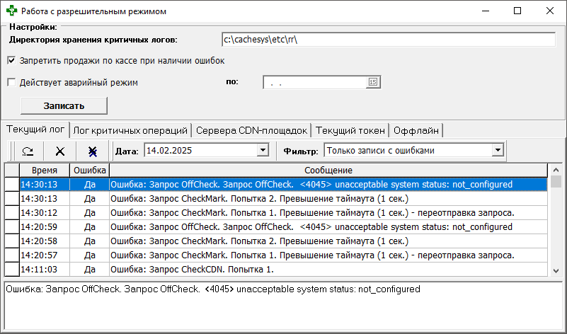
Task: Go to the 'Оффлайн' tab
Action: 416,130
